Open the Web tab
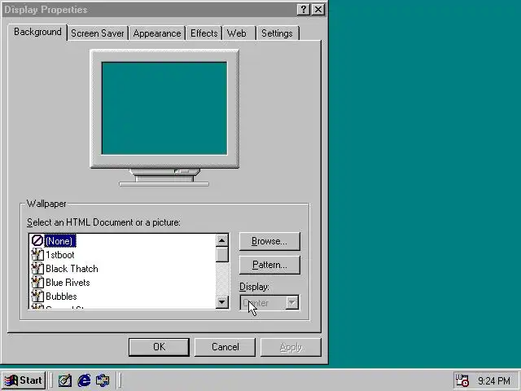This screenshot has width=521, height=391. click(x=239, y=33)
